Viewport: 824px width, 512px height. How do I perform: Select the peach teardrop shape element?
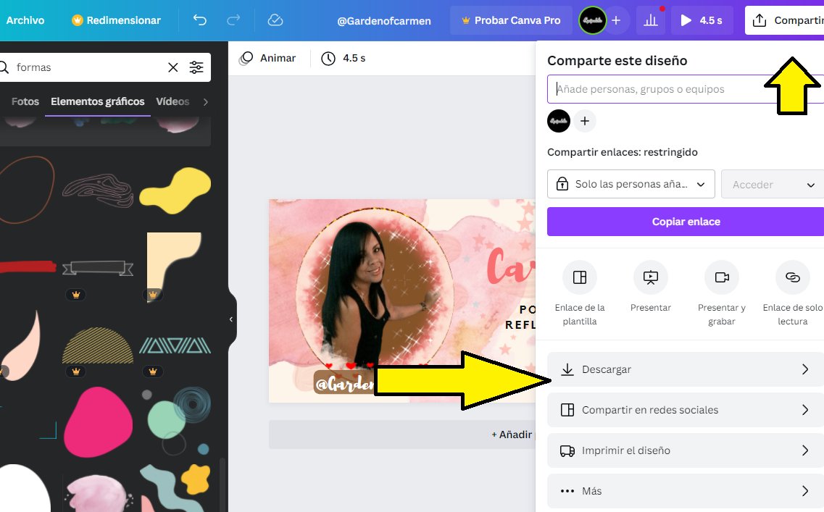pyautogui.click(x=21, y=345)
